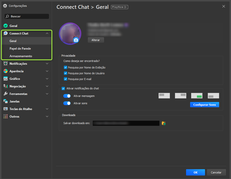Click the Teclas de Atalho keyboard icon
231x179 pixels.
(6, 109)
